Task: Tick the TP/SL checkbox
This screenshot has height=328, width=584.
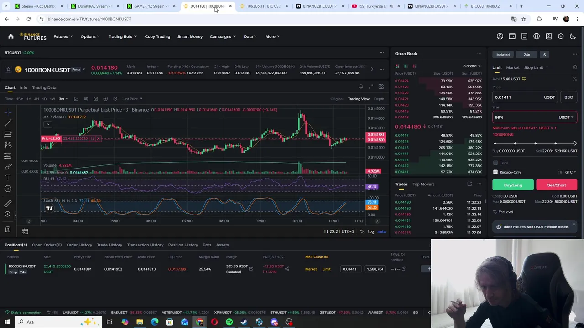Action: [495, 163]
